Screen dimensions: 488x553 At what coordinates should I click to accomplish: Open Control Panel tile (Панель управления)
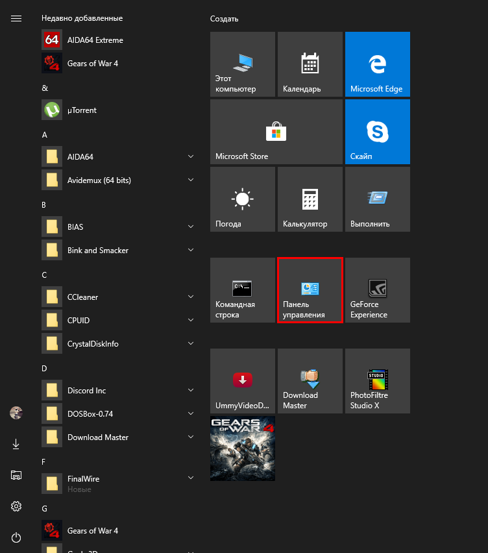point(310,290)
